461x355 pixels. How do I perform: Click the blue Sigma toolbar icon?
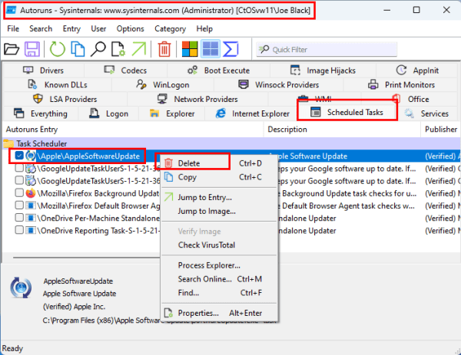(x=230, y=49)
